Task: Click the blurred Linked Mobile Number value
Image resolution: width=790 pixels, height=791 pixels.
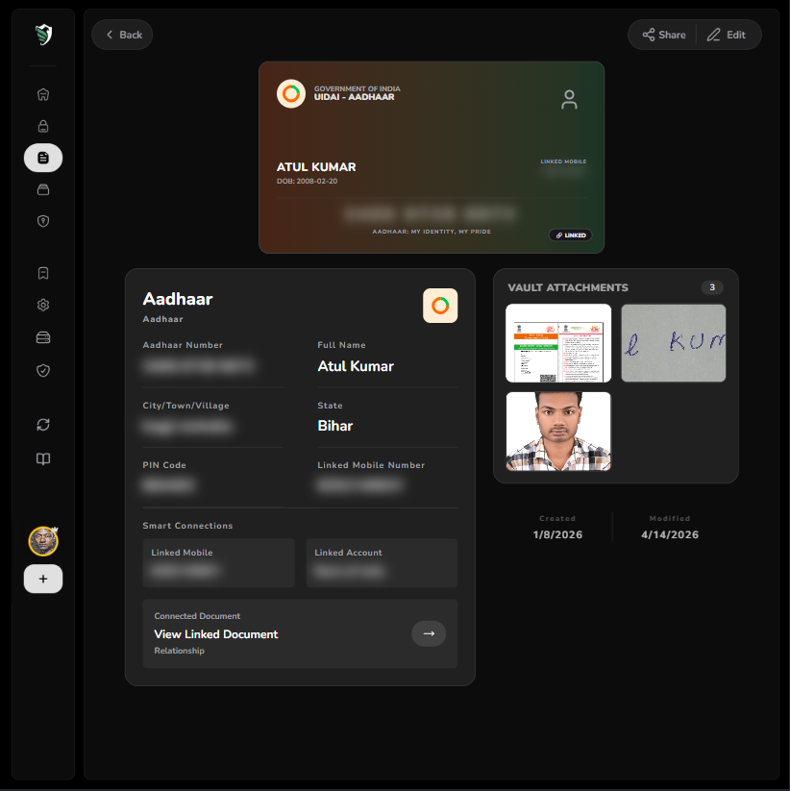Action: pyautogui.click(x=360, y=485)
